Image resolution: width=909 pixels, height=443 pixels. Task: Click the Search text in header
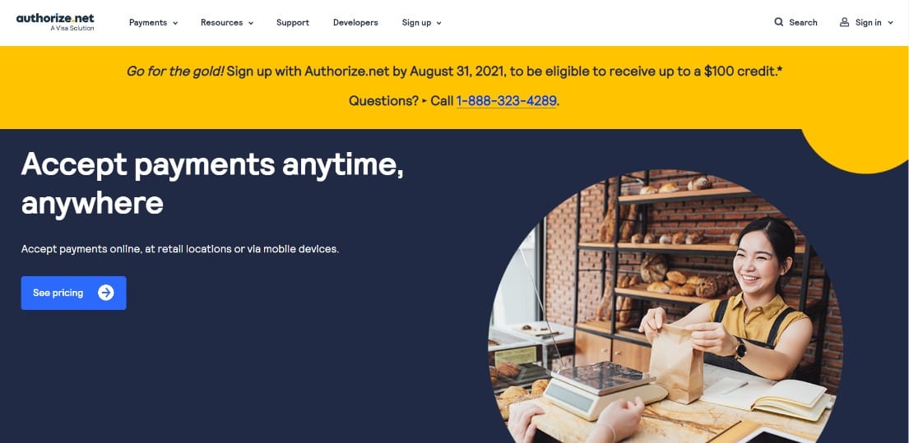tap(803, 22)
